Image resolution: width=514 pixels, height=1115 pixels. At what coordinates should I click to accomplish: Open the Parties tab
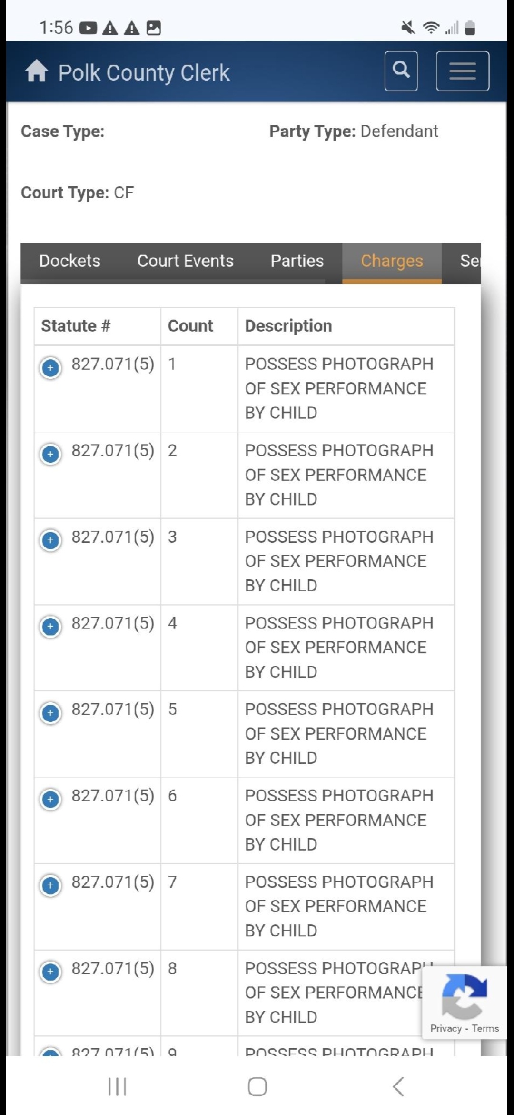297,261
